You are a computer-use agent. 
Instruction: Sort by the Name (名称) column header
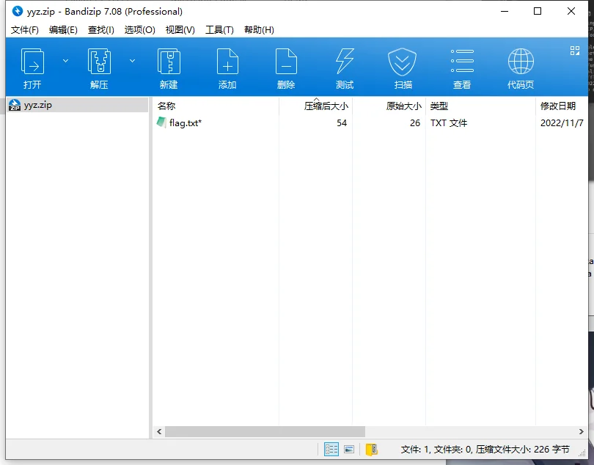point(167,106)
